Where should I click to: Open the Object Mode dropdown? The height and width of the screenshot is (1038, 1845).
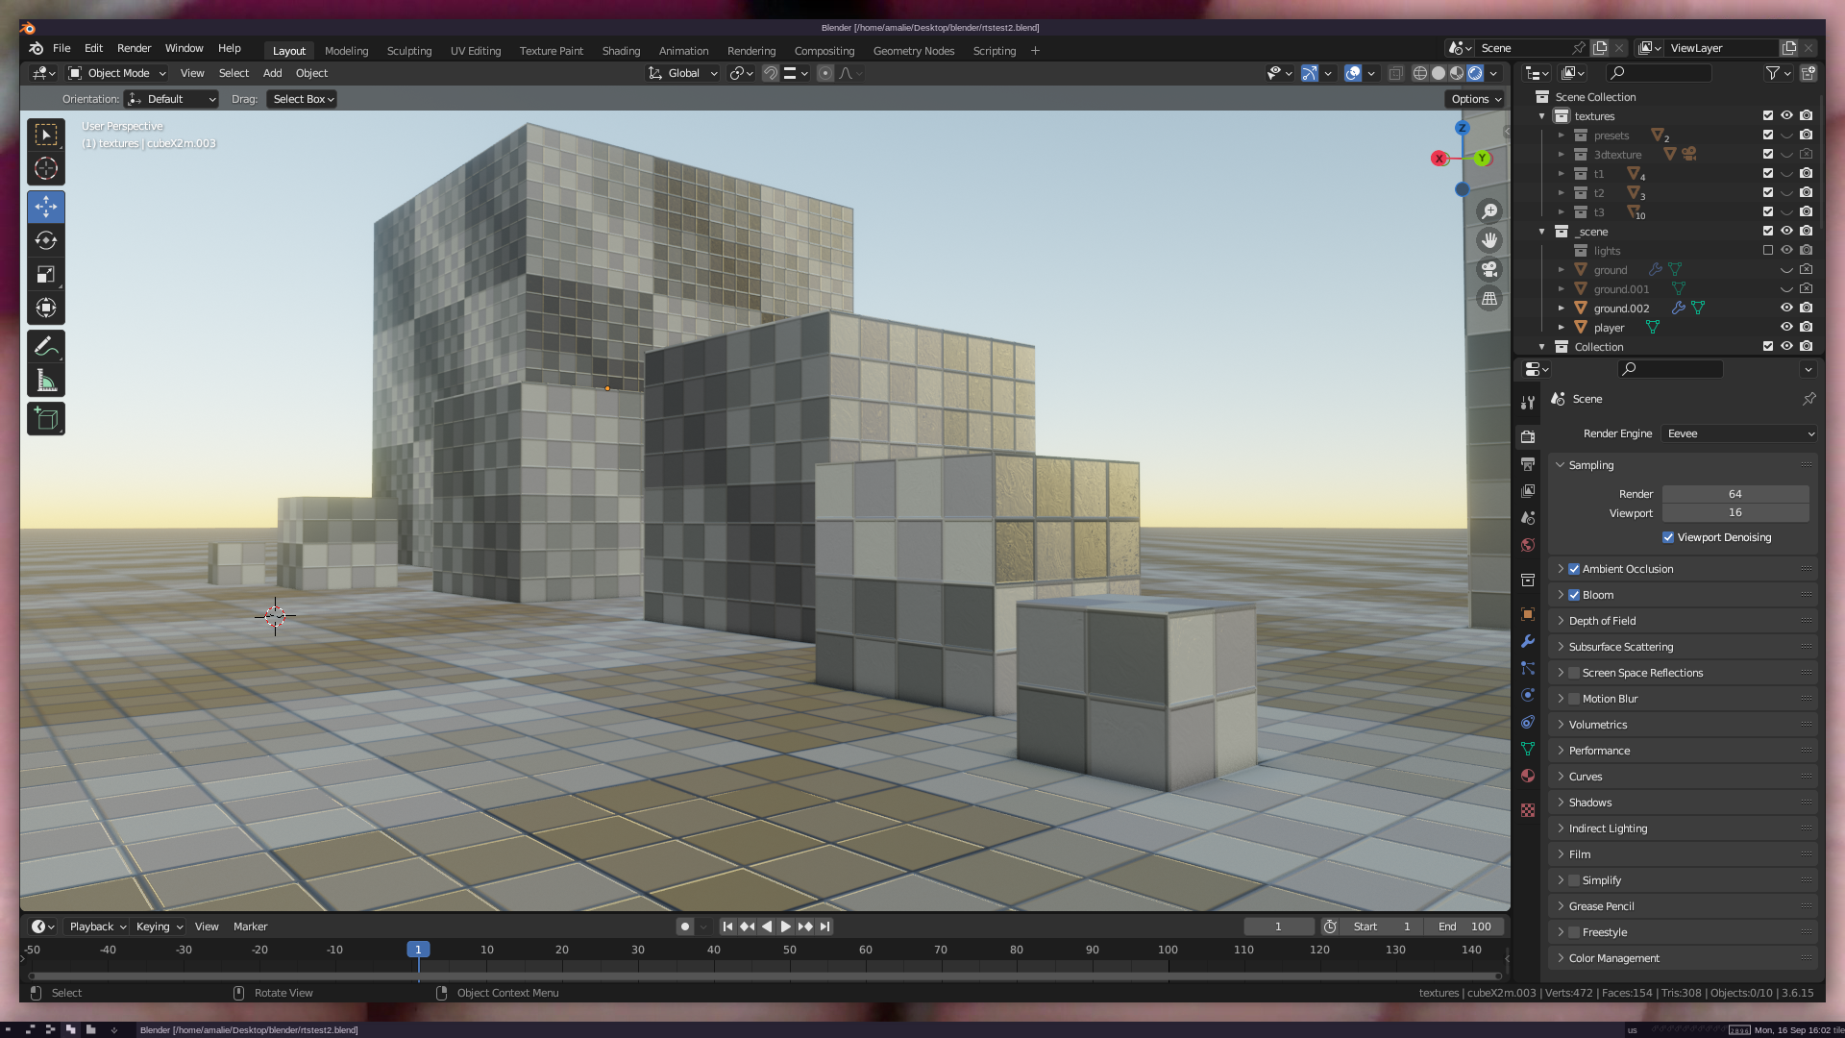117,73
